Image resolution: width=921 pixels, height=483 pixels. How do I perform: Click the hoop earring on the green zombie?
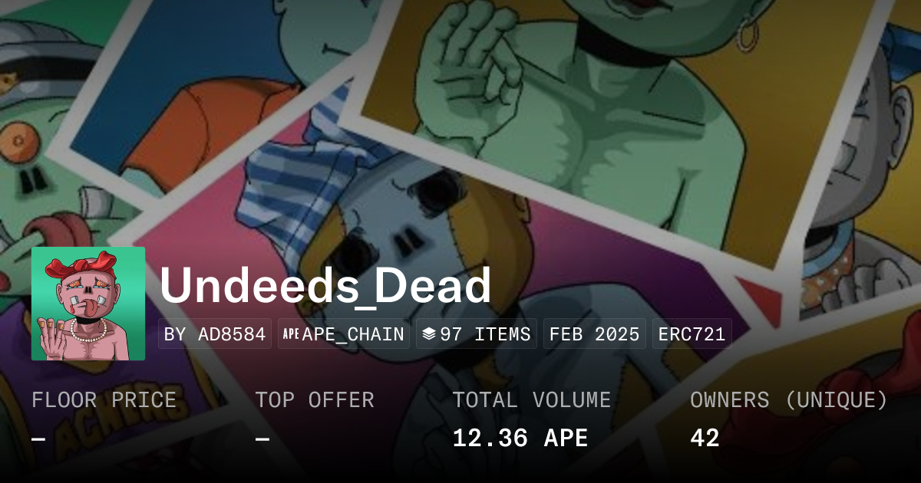click(748, 34)
